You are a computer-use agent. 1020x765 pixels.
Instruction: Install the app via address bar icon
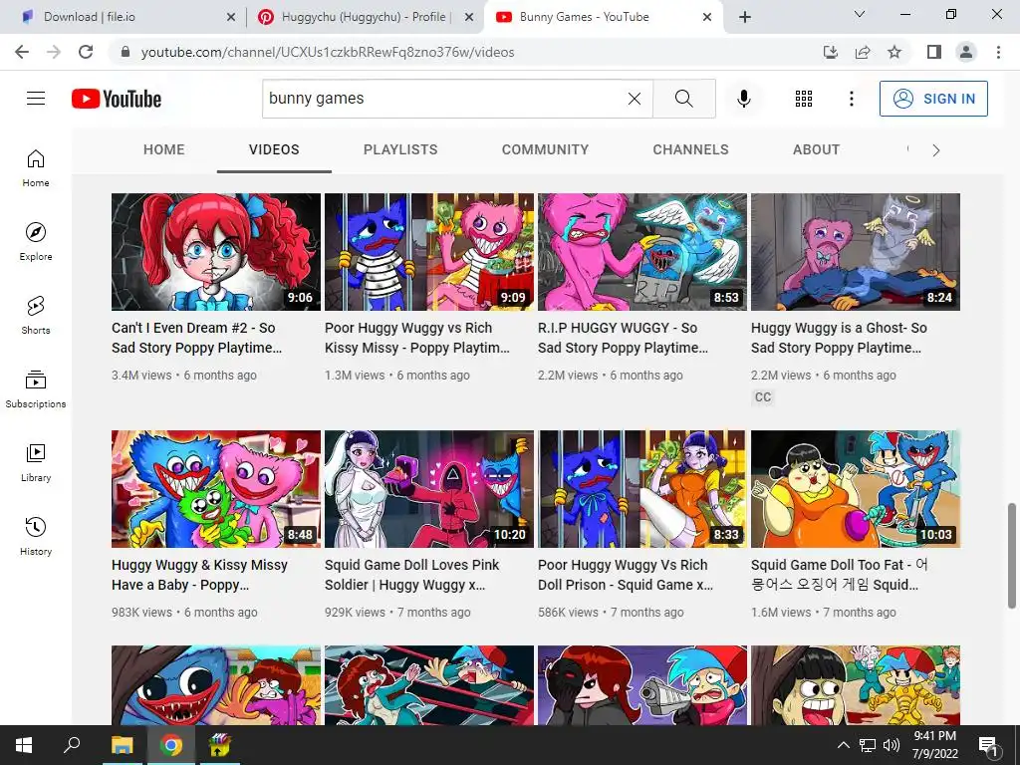(x=831, y=52)
